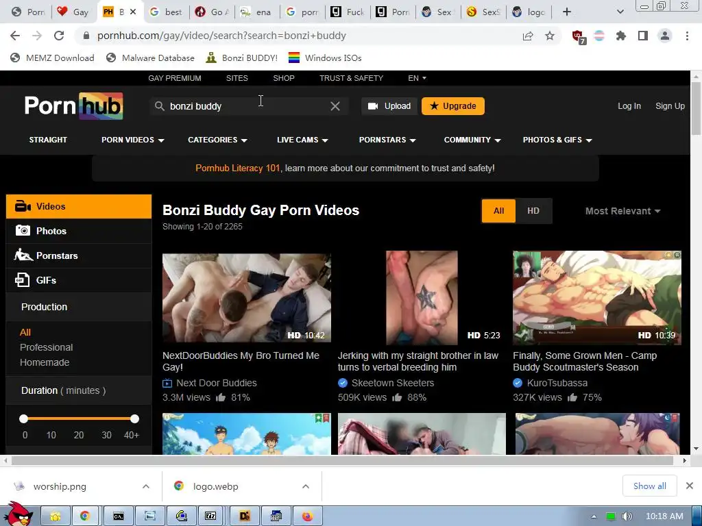Click the browser forward arrow
Screen dimensions: 702x526
pos(37,36)
